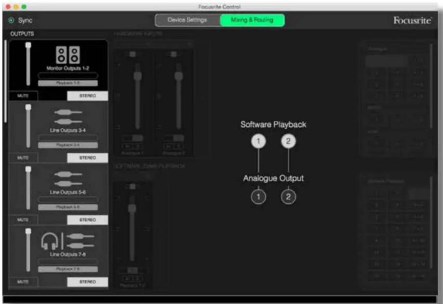Click the headphone icon for Line Outputs 7-8

[50, 241]
